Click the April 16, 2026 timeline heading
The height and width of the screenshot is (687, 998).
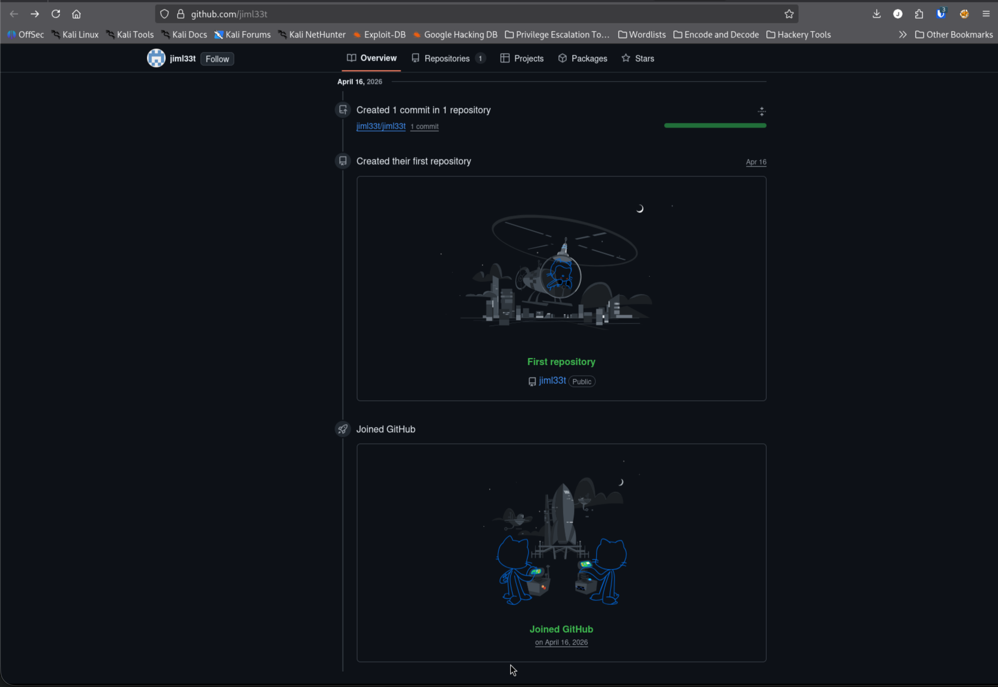(x=360, y=82)
